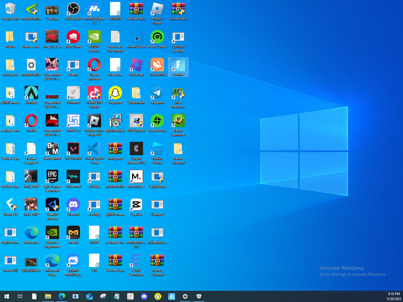Click the CapCut desktop shortcut
403x302 pixels.
136,205
